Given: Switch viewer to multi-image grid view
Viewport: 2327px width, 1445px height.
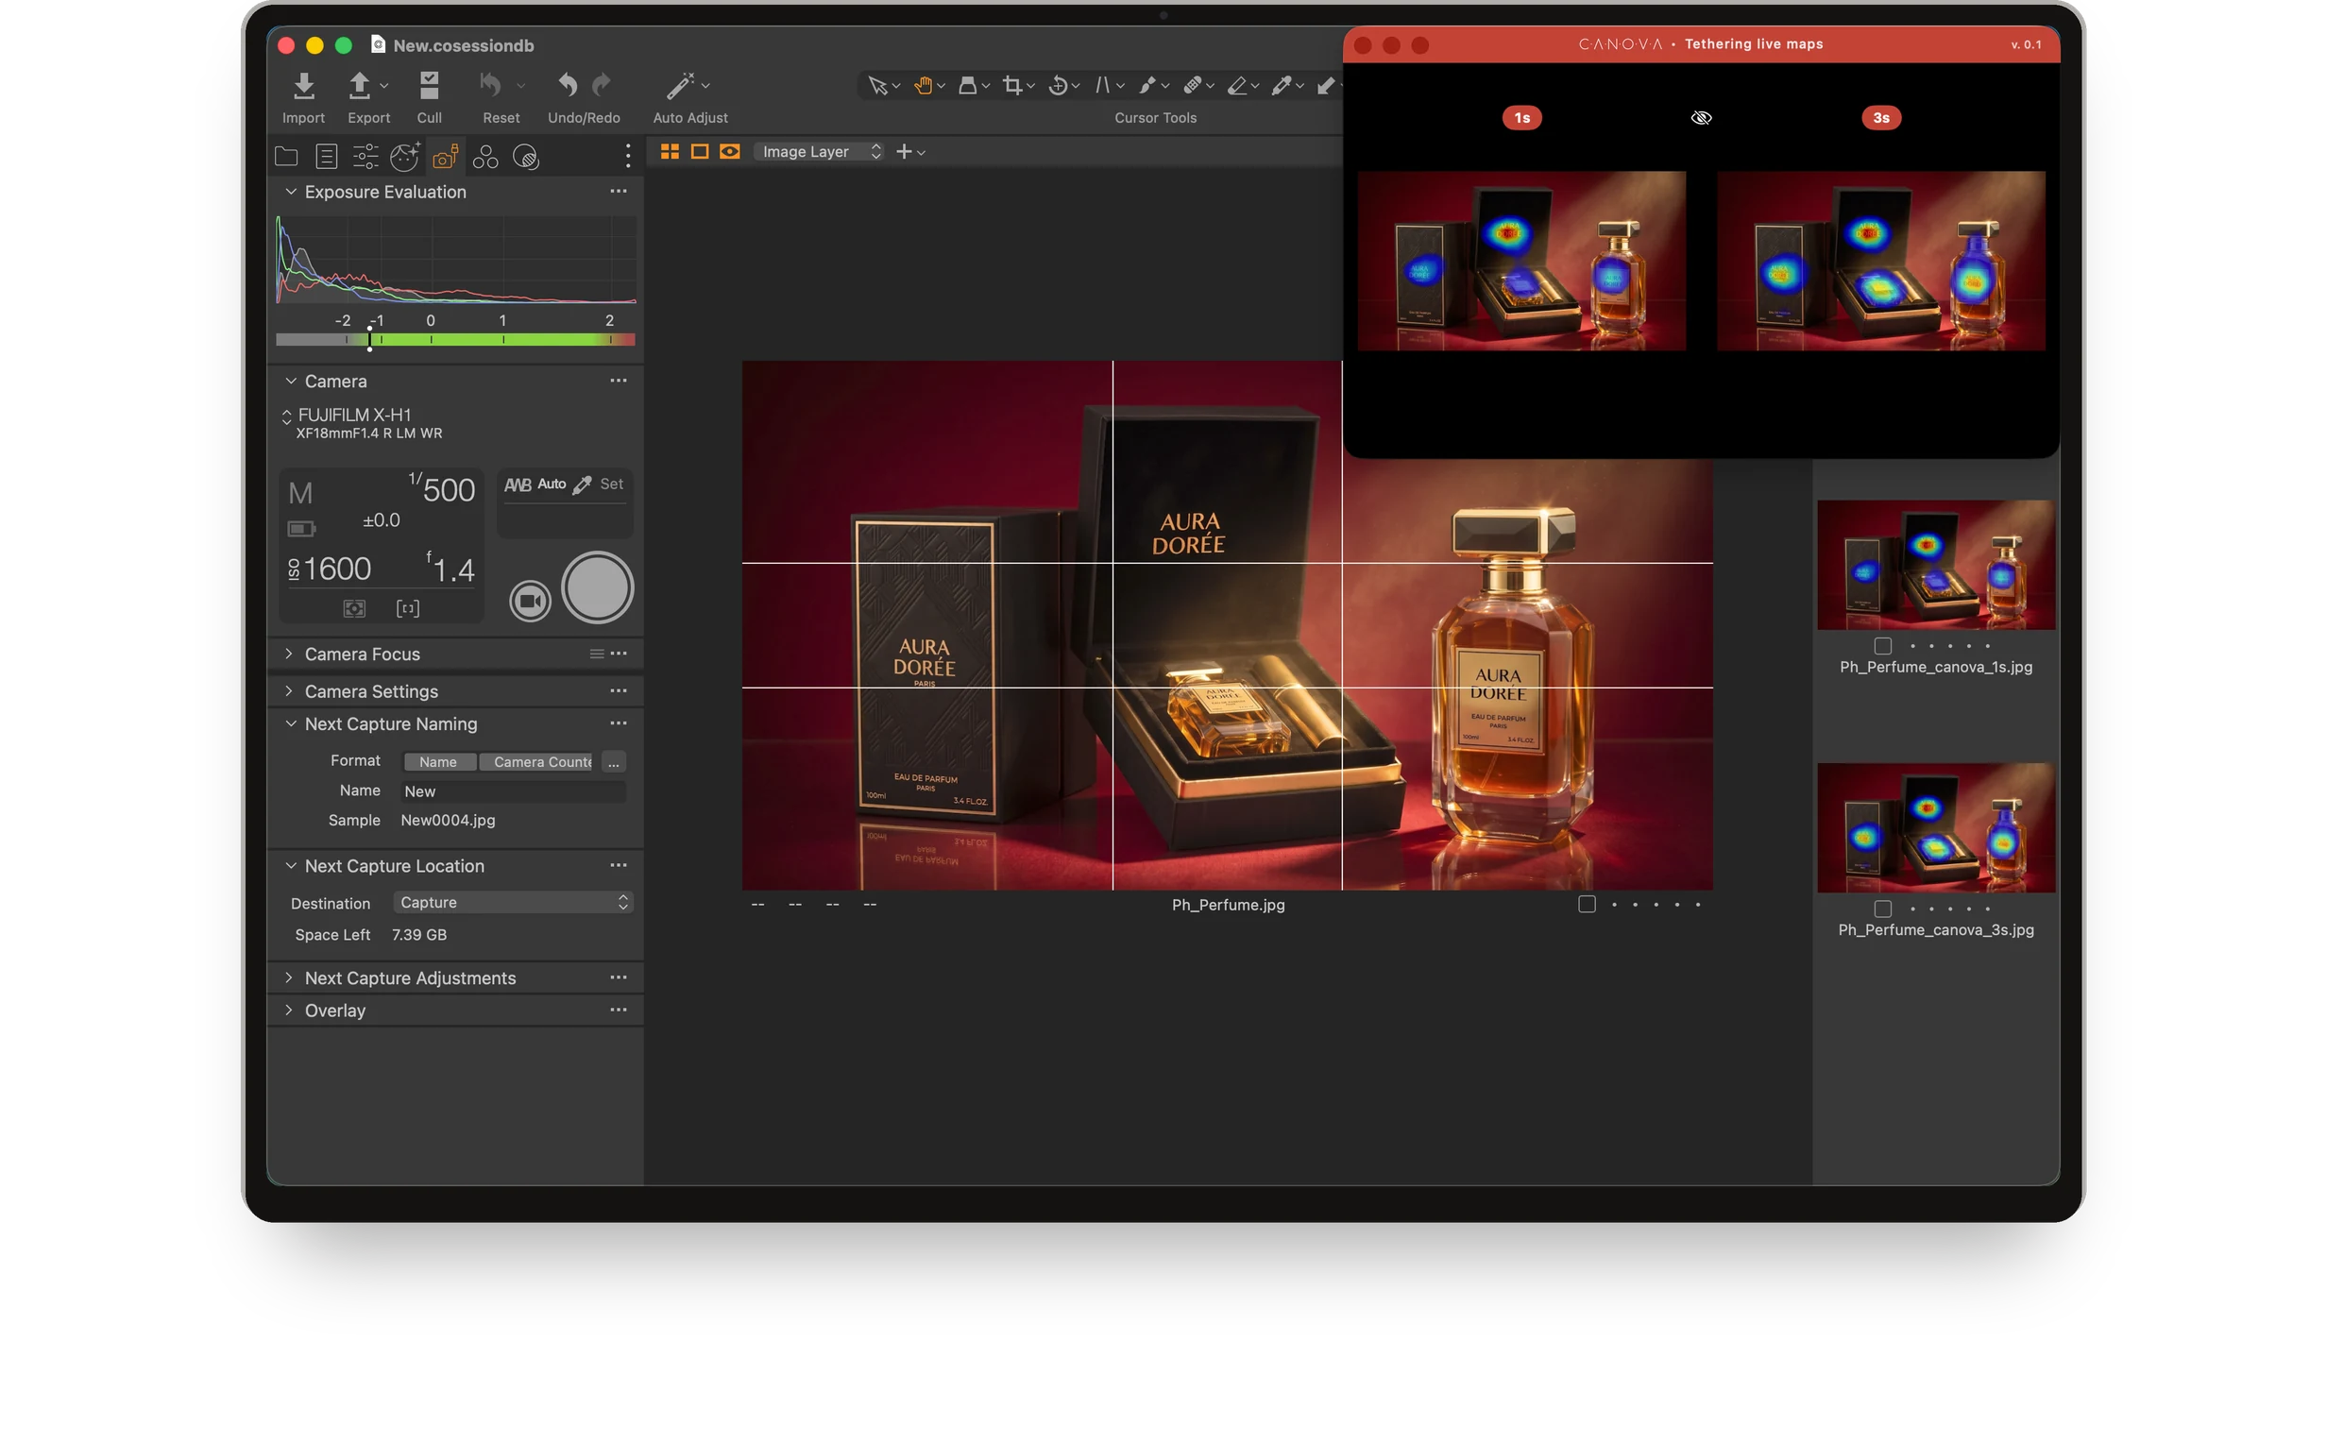Looking at the screenshot, I should (x=671, y=152).
